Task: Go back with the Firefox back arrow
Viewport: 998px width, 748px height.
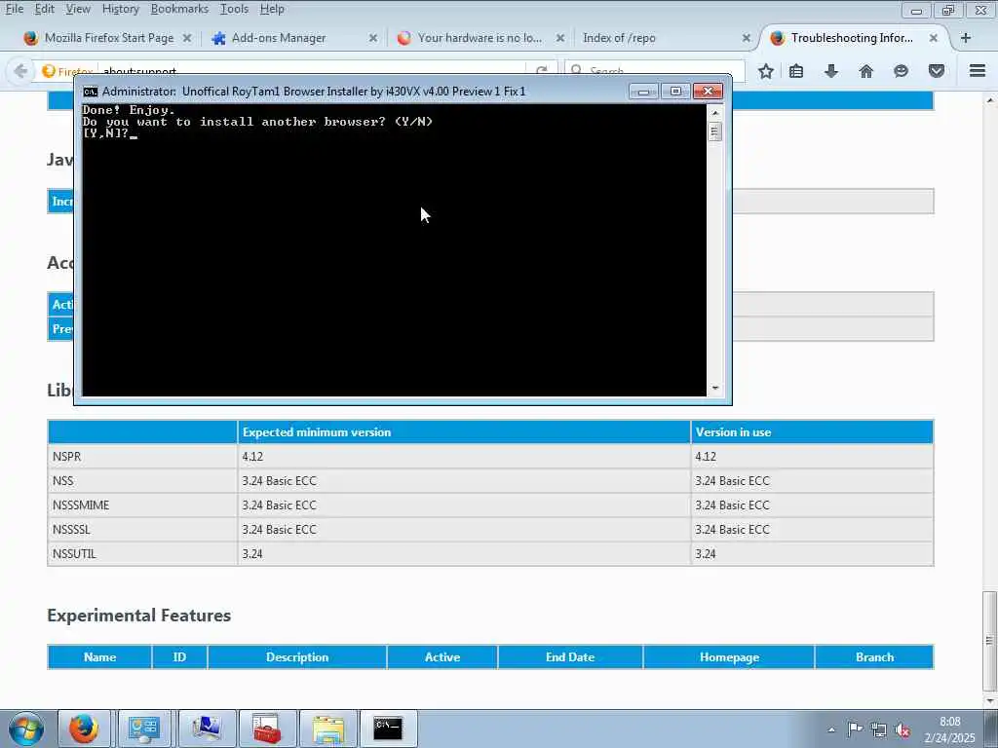Action: [x=20, y=70]
